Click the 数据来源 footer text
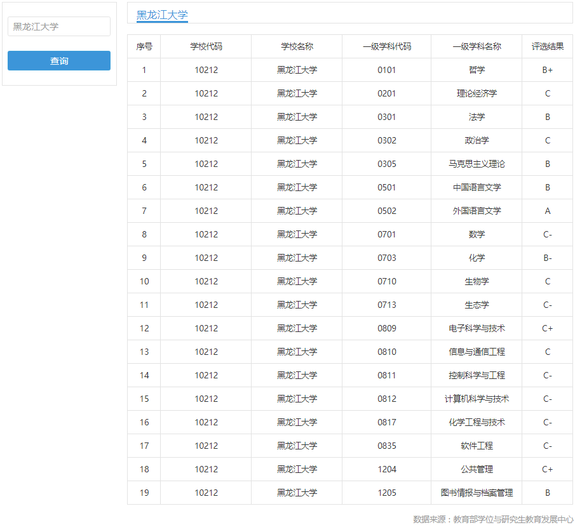 tap(493, 519)
